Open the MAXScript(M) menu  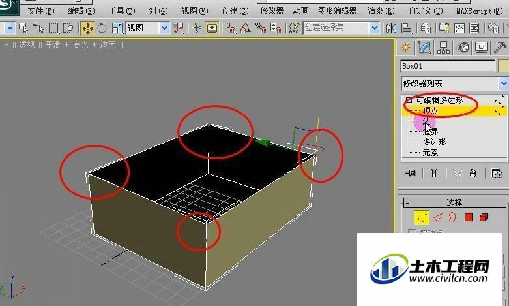480,11
